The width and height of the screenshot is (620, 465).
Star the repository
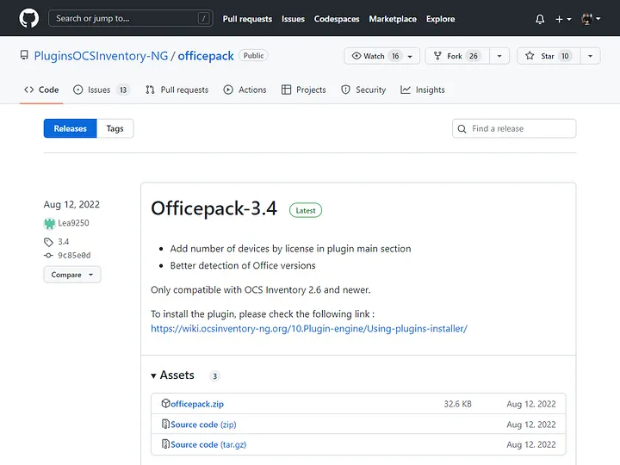[x=549, y=56]
